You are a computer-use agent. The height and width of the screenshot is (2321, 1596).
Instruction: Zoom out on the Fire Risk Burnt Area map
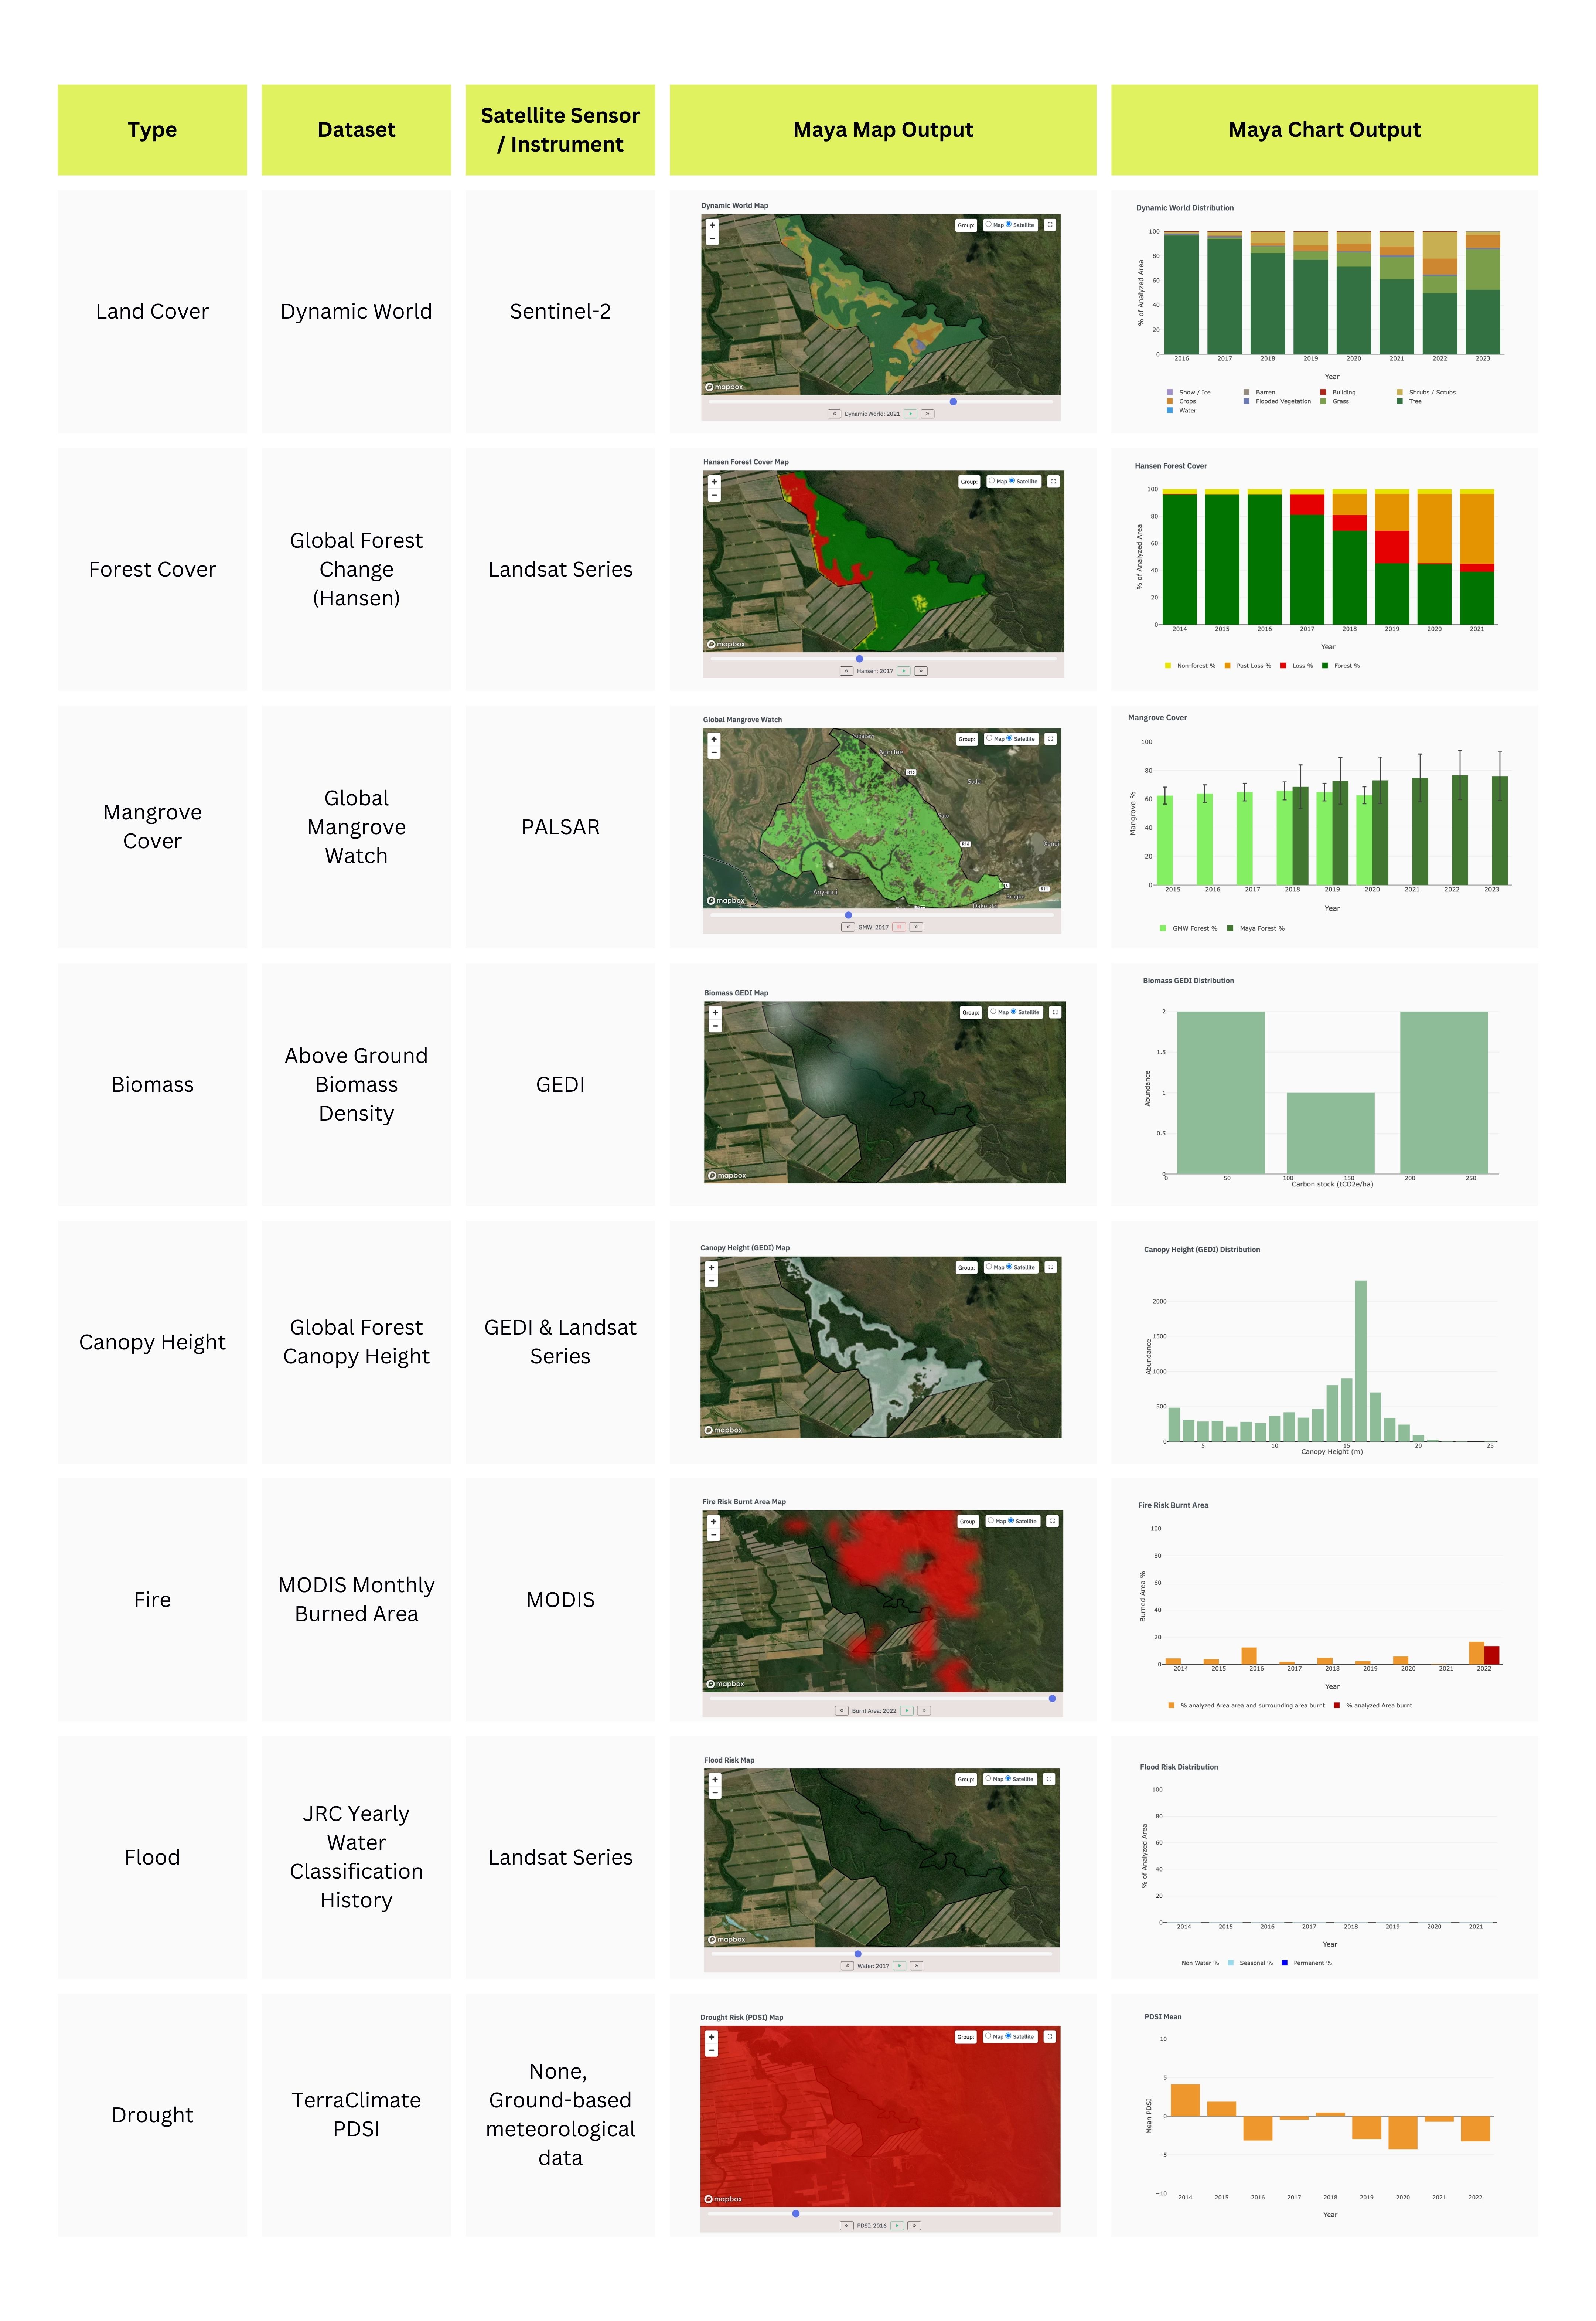pos(714,1535)
